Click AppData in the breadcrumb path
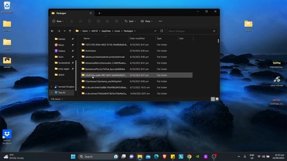 click(x=106, y=31)
